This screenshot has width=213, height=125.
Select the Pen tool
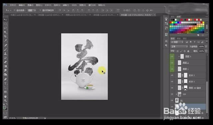[x=5, y=79]
